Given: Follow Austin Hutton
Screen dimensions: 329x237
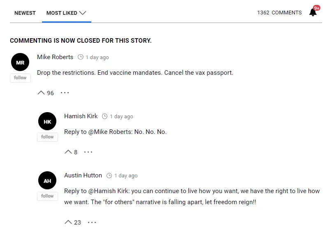Looking at the screenshot, I should (47, 196).
